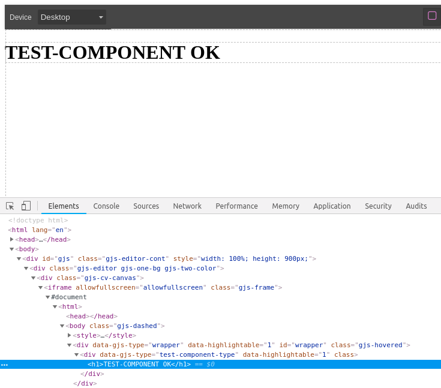Open the Memory tab

coord(286,206)
